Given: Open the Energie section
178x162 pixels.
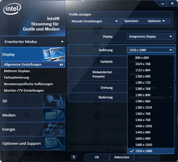Looking at the screenshot, I should [x=33, y=129].
